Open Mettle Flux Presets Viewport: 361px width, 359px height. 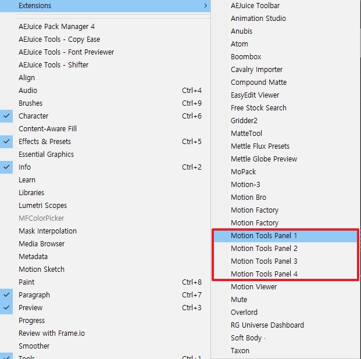coord(260,146)
